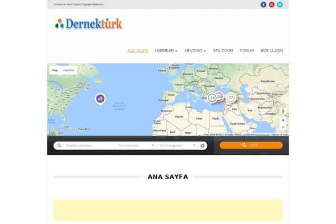
Task: Click the Google logo on the map
Action: pos(56,133)
